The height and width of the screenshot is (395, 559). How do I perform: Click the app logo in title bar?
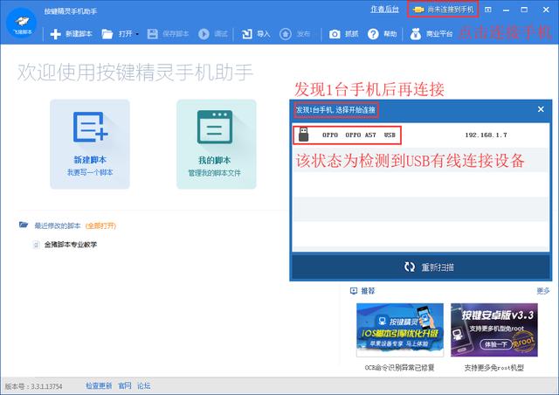coord(22,23)
